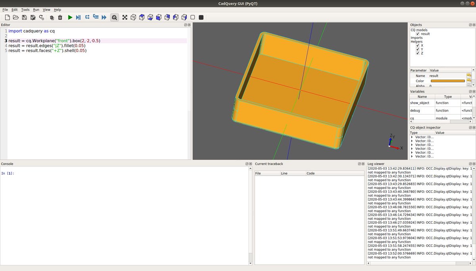Reset the Name parameter to default
The image size is (476, 271).
(469, 75)
